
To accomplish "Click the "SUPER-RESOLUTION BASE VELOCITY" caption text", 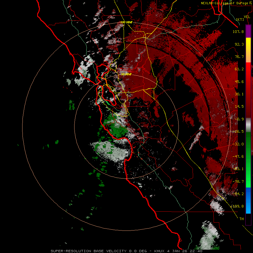I will tap(89, 251).
